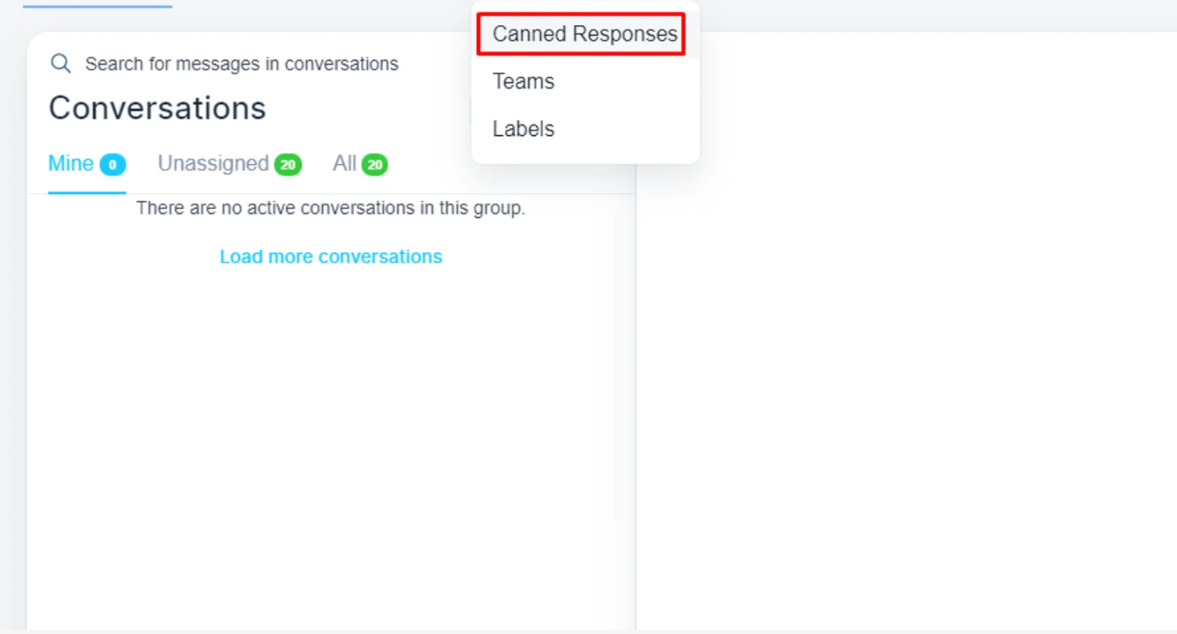The image size is (1177, 634).
Task: Load more conversations
Action: point(331,257)
